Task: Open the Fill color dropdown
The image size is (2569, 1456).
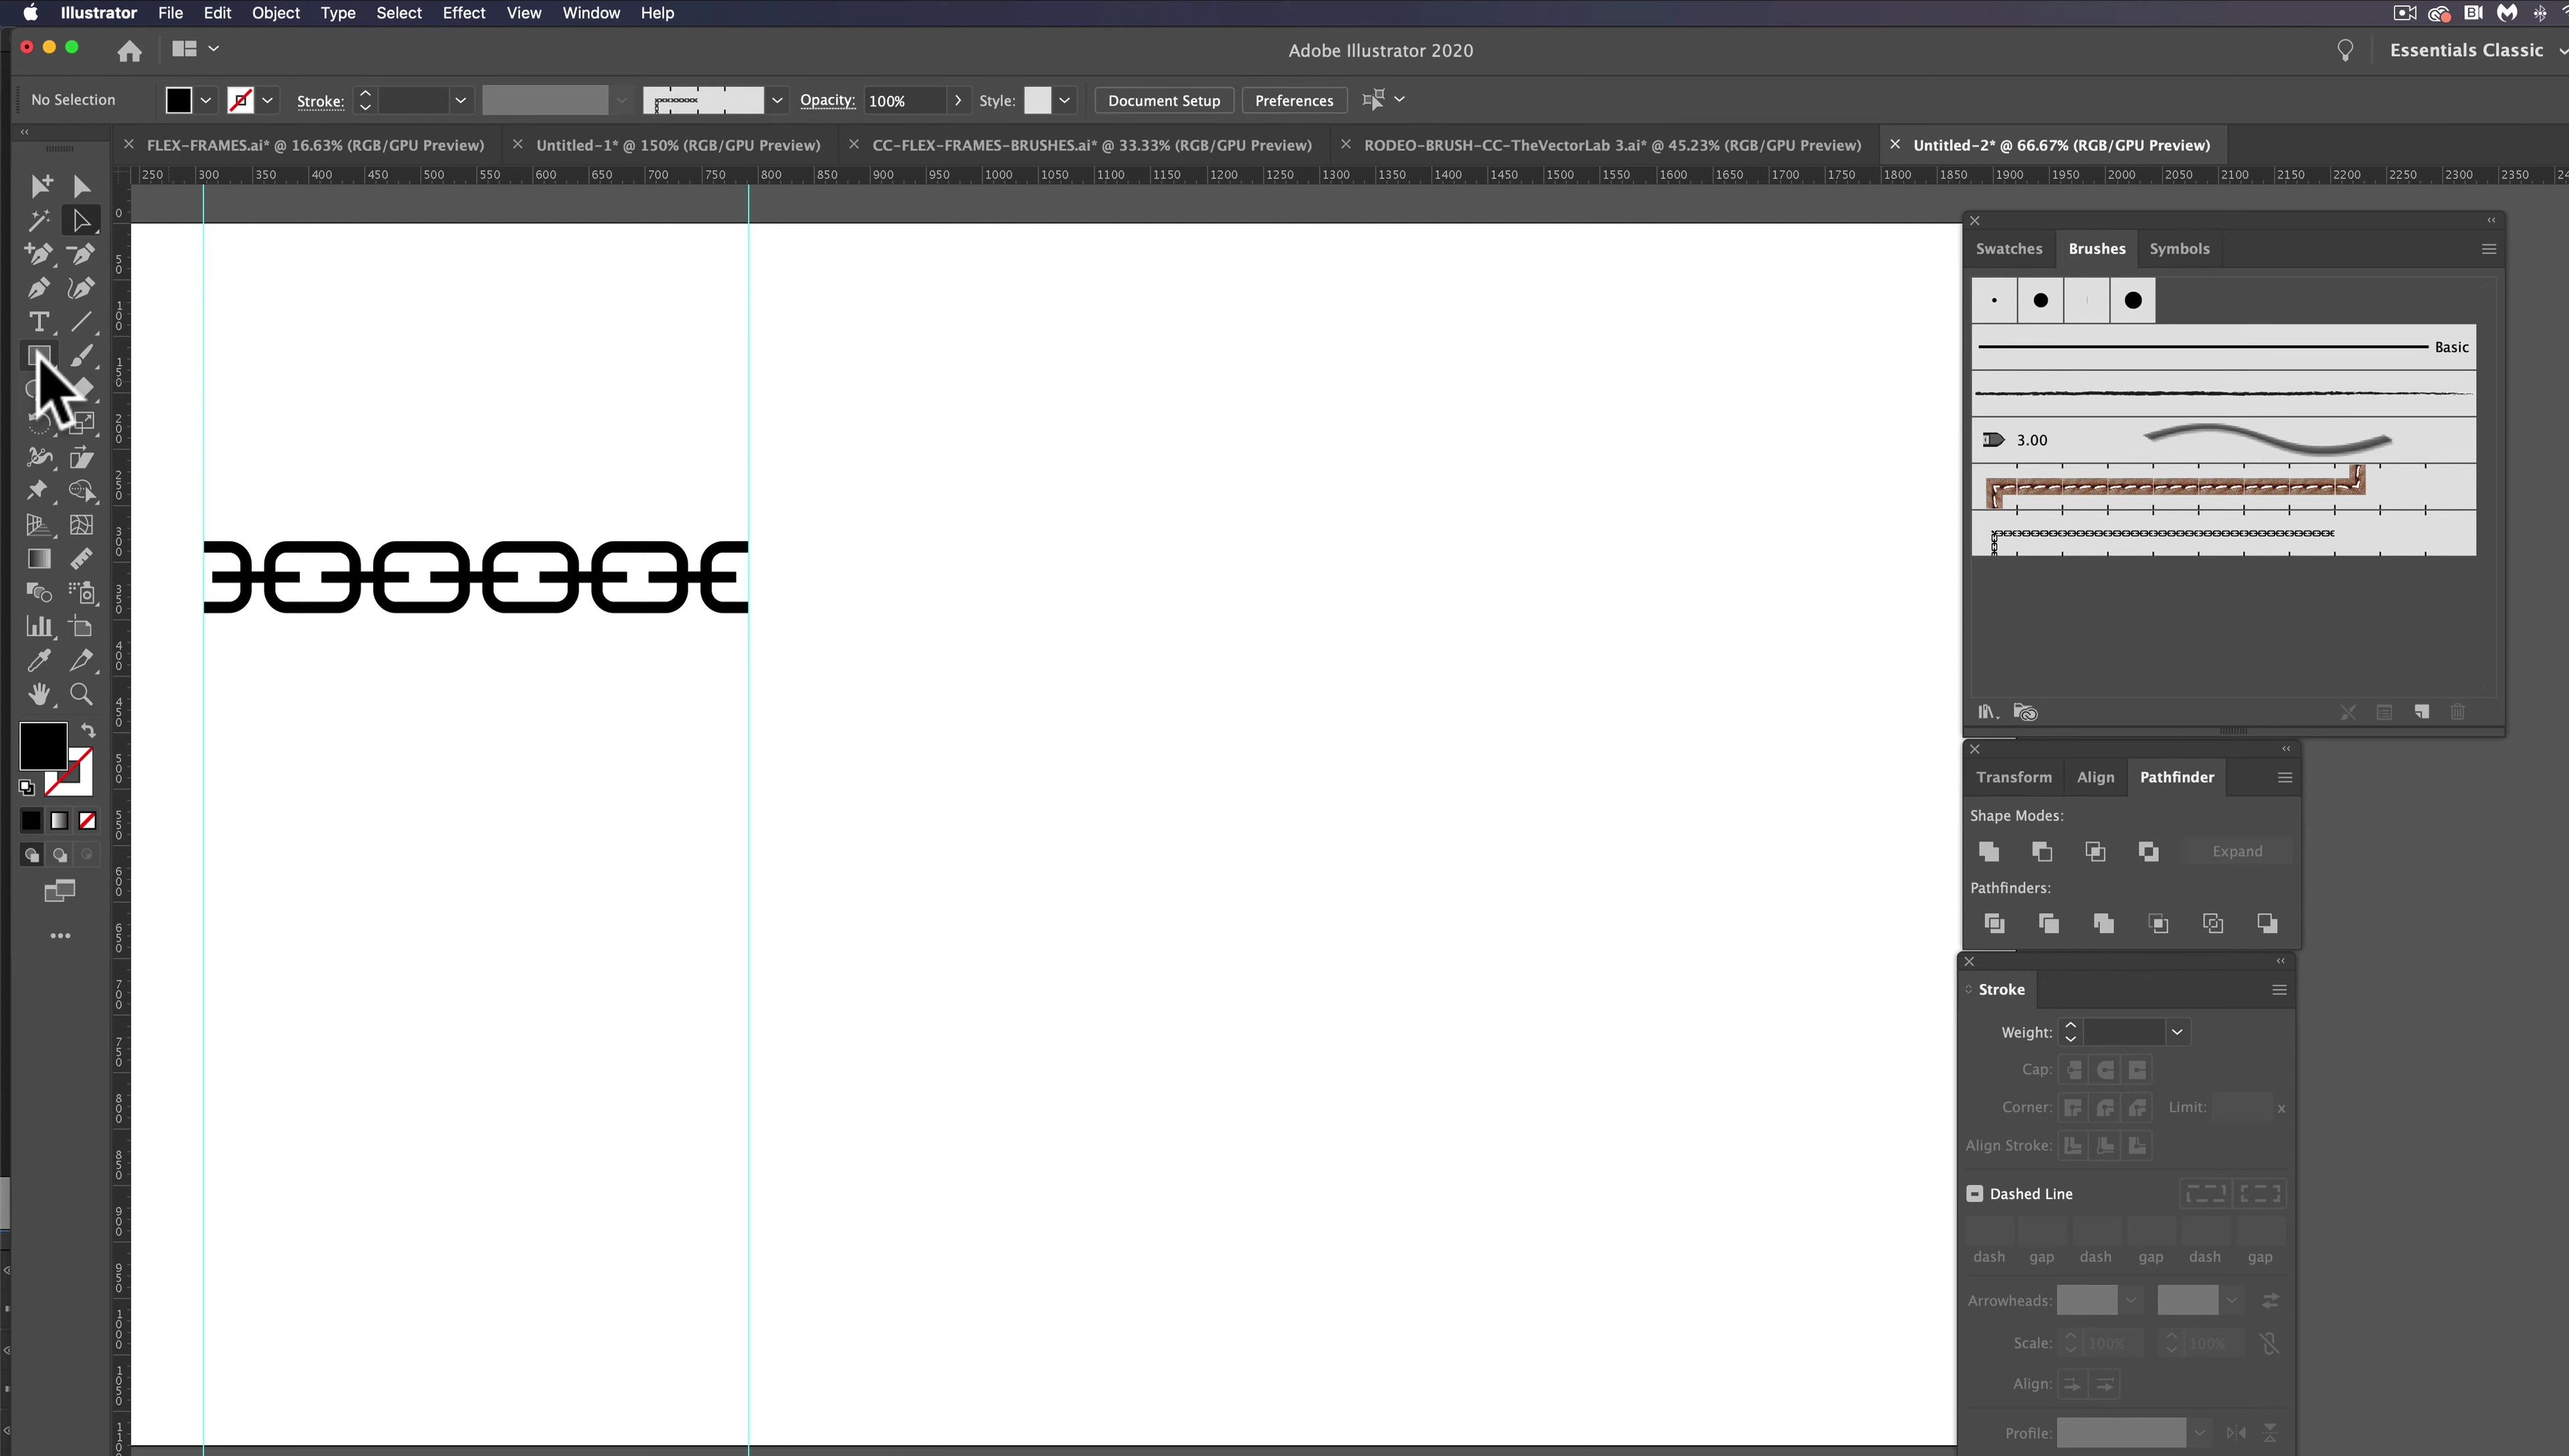Action: pos(206,100)
